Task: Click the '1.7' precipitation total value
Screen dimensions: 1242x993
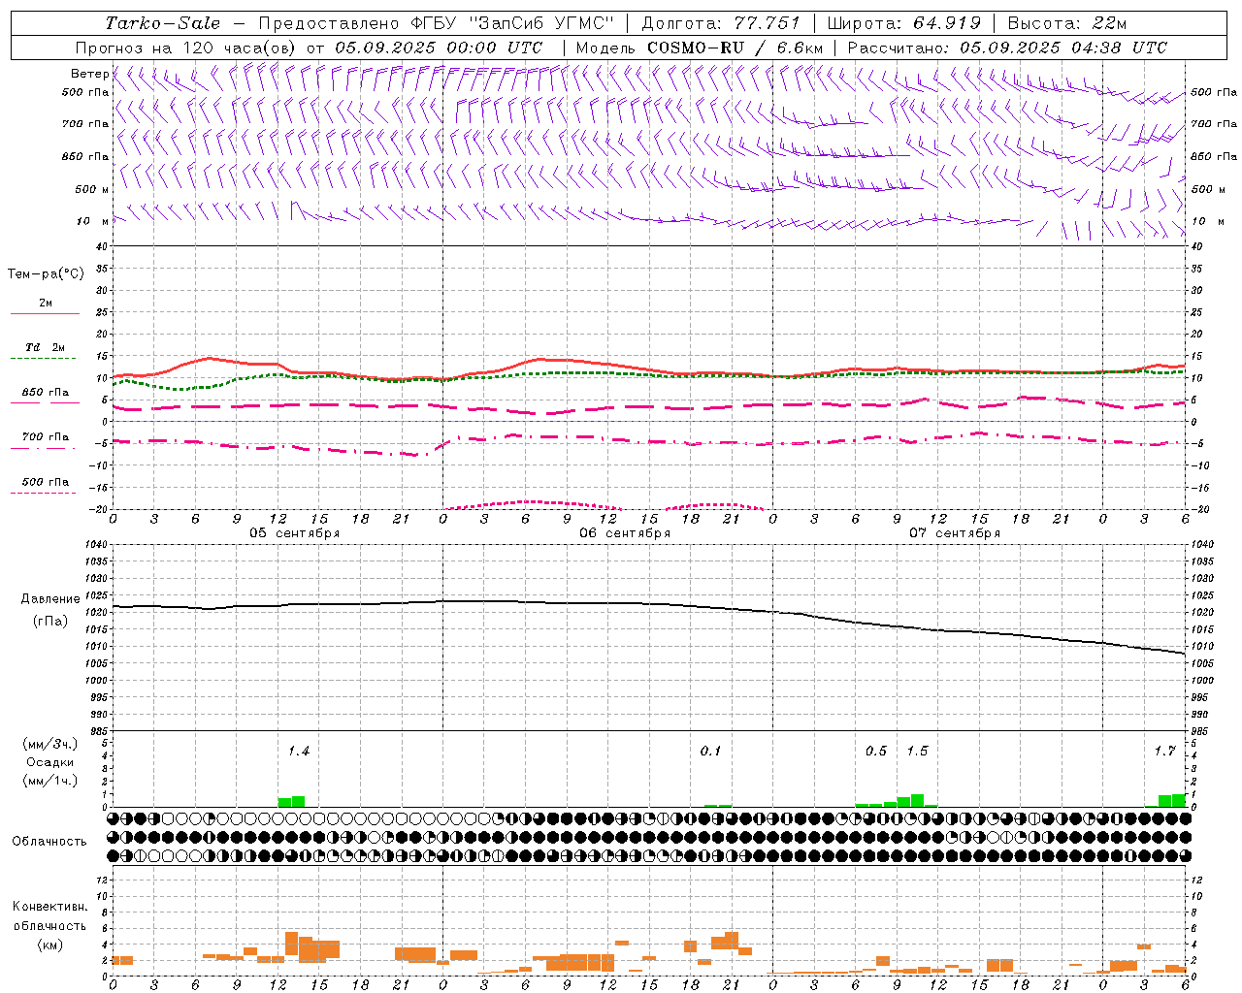Action: [x=1164, y=752]
